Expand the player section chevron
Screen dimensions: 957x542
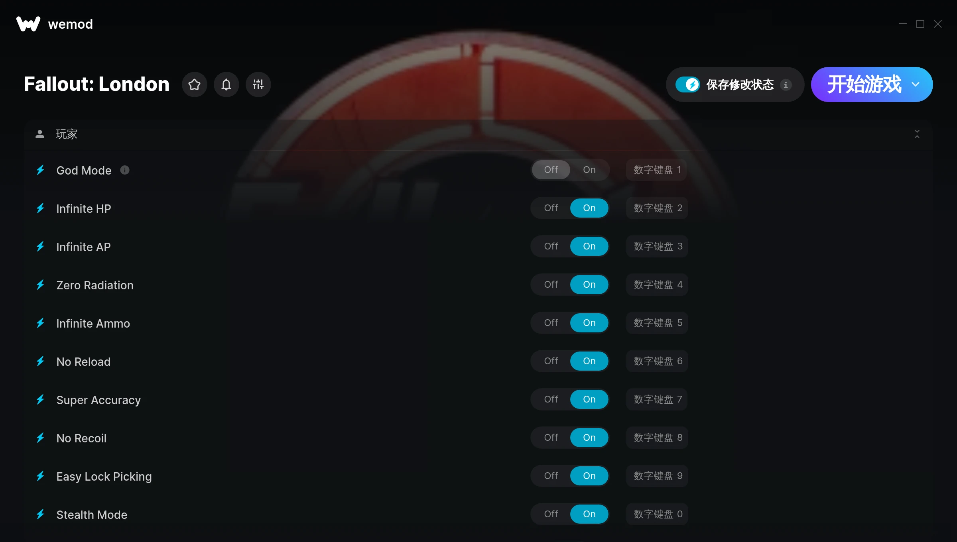click(x=918, y=134)
